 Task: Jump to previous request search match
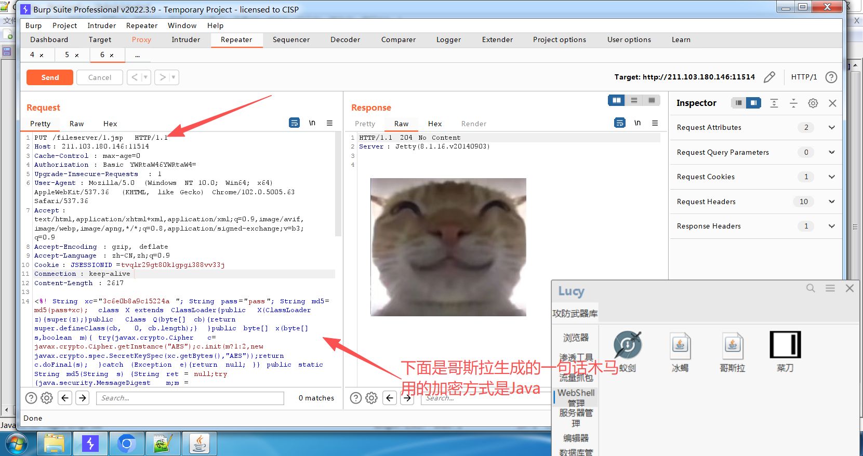click(65, 398)
